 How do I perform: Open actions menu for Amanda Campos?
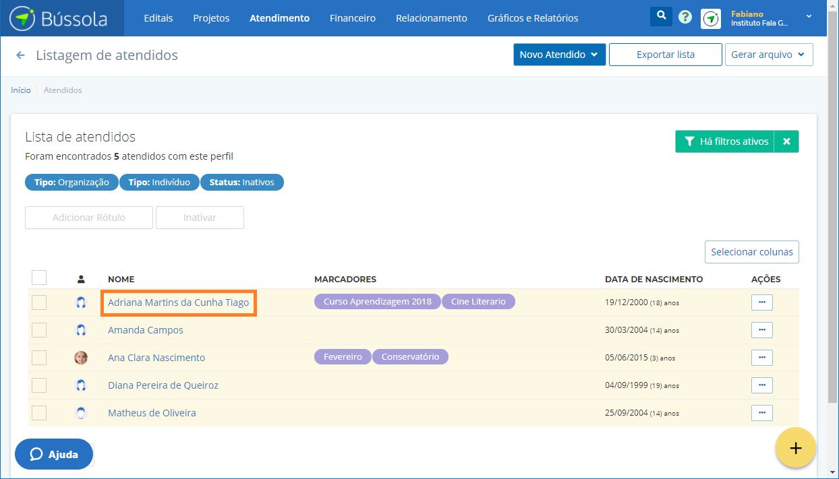point(762,330)
